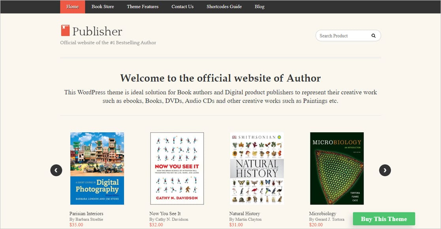Open the Now You See It title link
Image resolution: width=441 pixels, height=229 pixels.
click(x=165, y=214)
